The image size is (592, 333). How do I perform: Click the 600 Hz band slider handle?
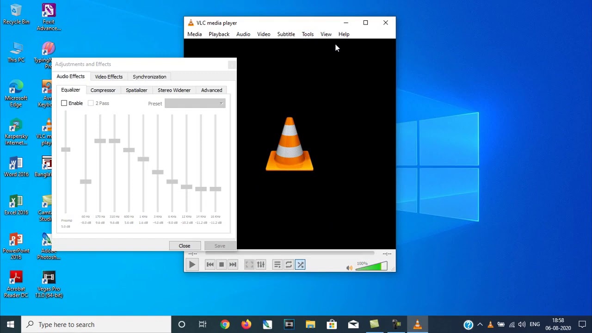(x=129, y=150)
